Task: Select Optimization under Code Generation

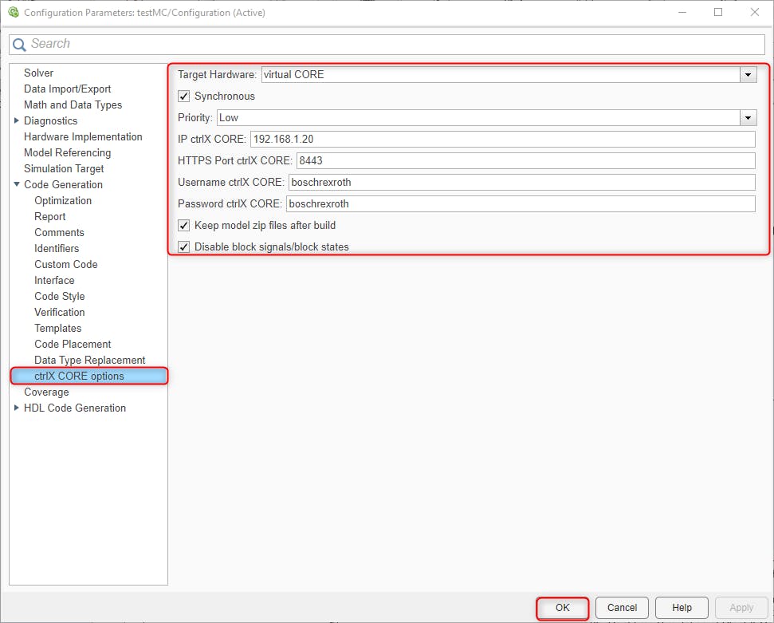Action: pos(63,200)
